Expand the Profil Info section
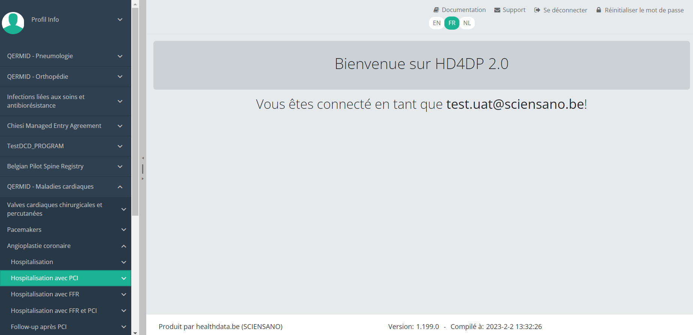The image size is (693, 335). point(120,20)
